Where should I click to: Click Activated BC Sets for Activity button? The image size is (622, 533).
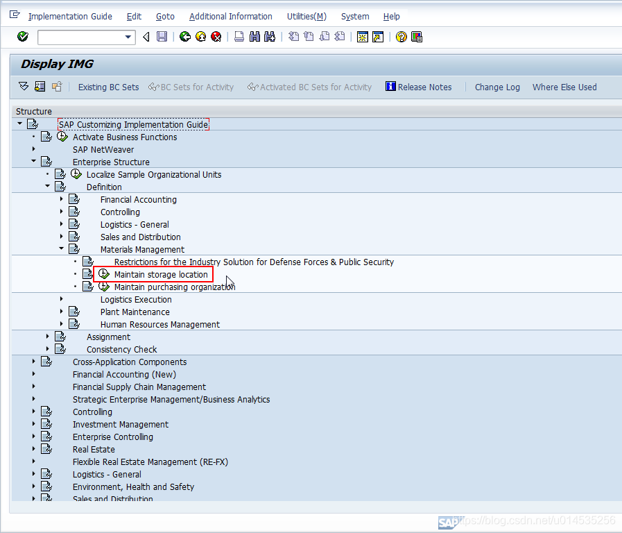[309, 87]
